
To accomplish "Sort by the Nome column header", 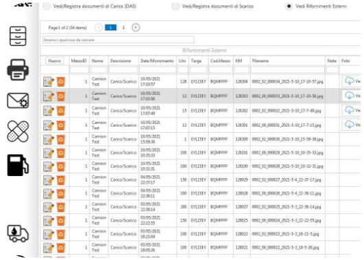I will [98, 61].
